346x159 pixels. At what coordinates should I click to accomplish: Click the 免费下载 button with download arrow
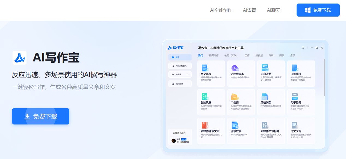[x=41, y=116]
